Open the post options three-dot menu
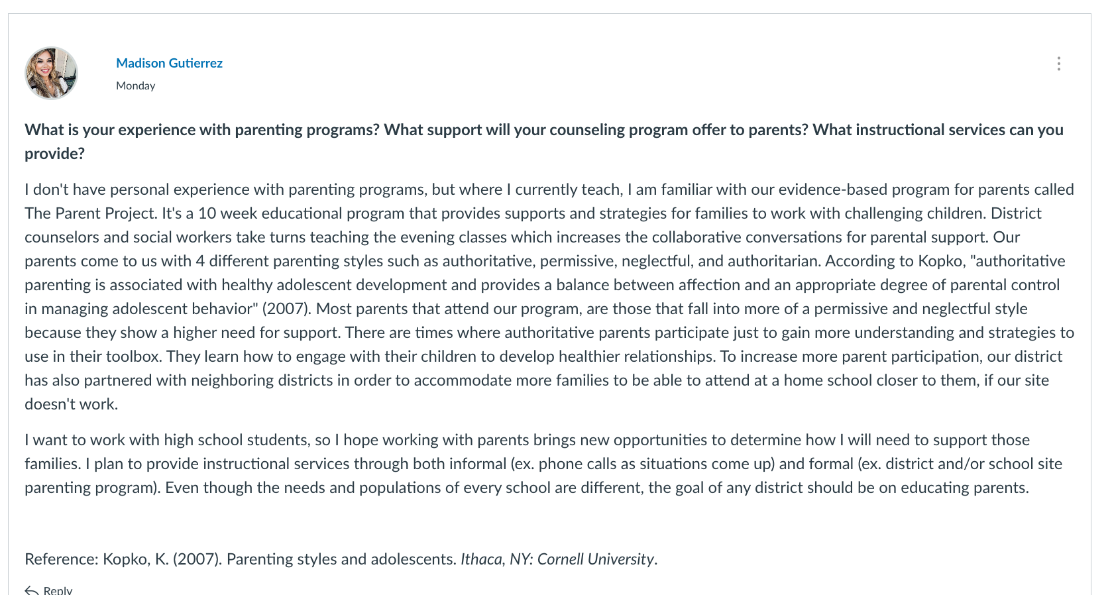The width and height of the screenshot is (1112, 595). pyautogui.click(x=1058, y=64)
